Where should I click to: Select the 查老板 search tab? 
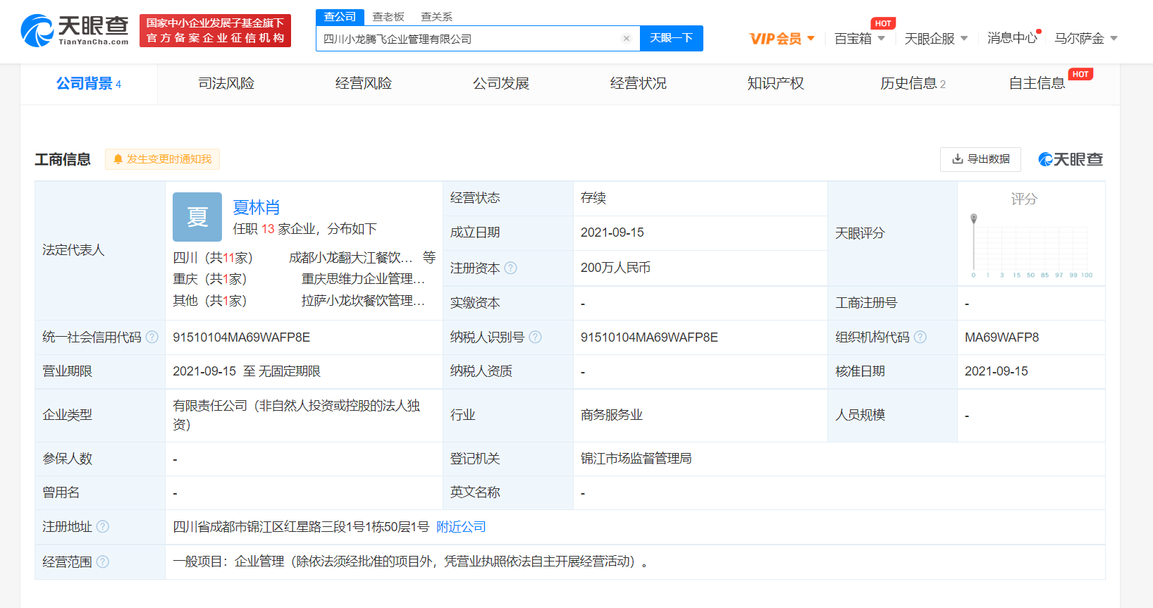(x=388, y=17)
